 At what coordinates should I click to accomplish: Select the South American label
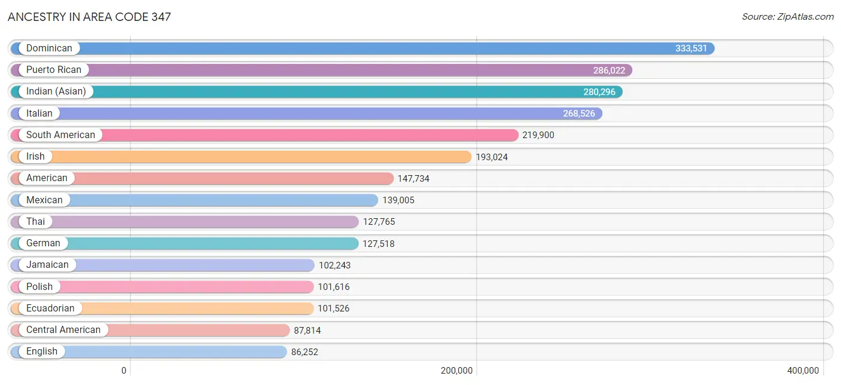coord(60,135)
